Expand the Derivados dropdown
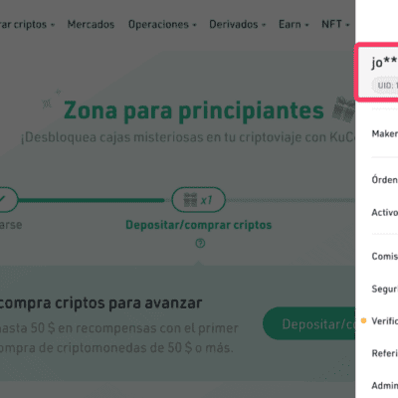Image resolution: width=398 pixels, height=398 pixels. 237,24
